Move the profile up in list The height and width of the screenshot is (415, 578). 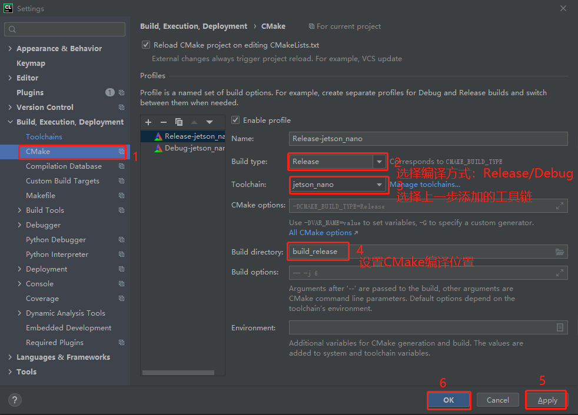[x=194, y=122]
